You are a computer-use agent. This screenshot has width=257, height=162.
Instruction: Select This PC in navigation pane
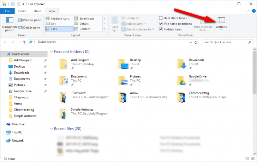click(x=14, y=132)
